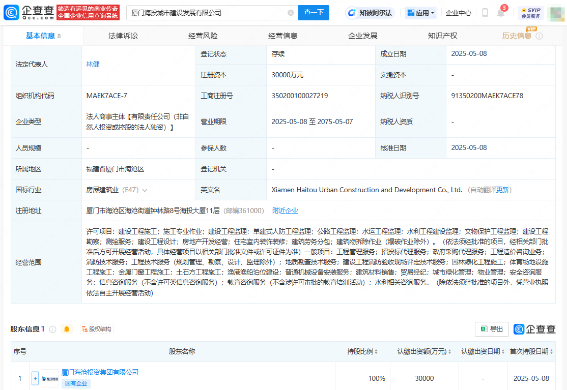Open the mobile phone app icon

point(485,13)
